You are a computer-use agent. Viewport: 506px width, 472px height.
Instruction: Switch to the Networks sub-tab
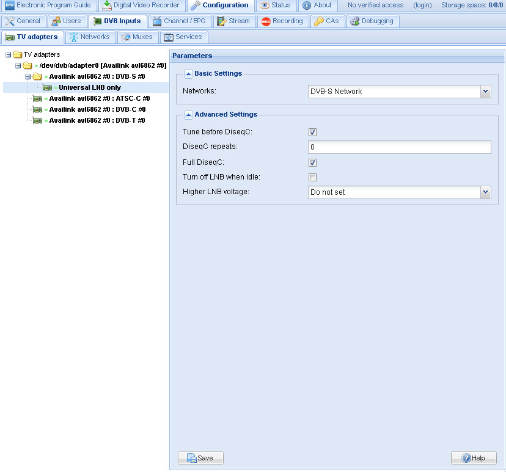point(90,37)
